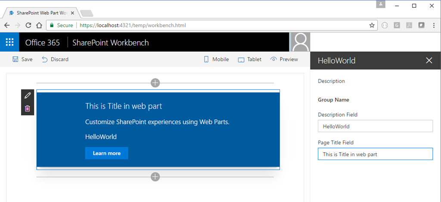
Task: Click the pencil edit web part icon
Action: pyautogui.click(x=27, y=96)
